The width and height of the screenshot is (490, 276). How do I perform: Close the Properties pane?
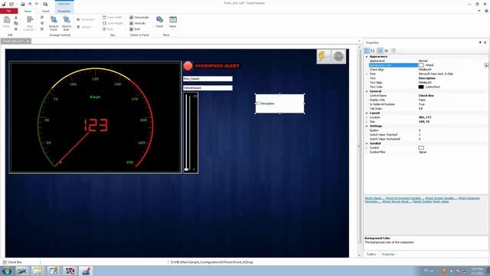[485, 42]
